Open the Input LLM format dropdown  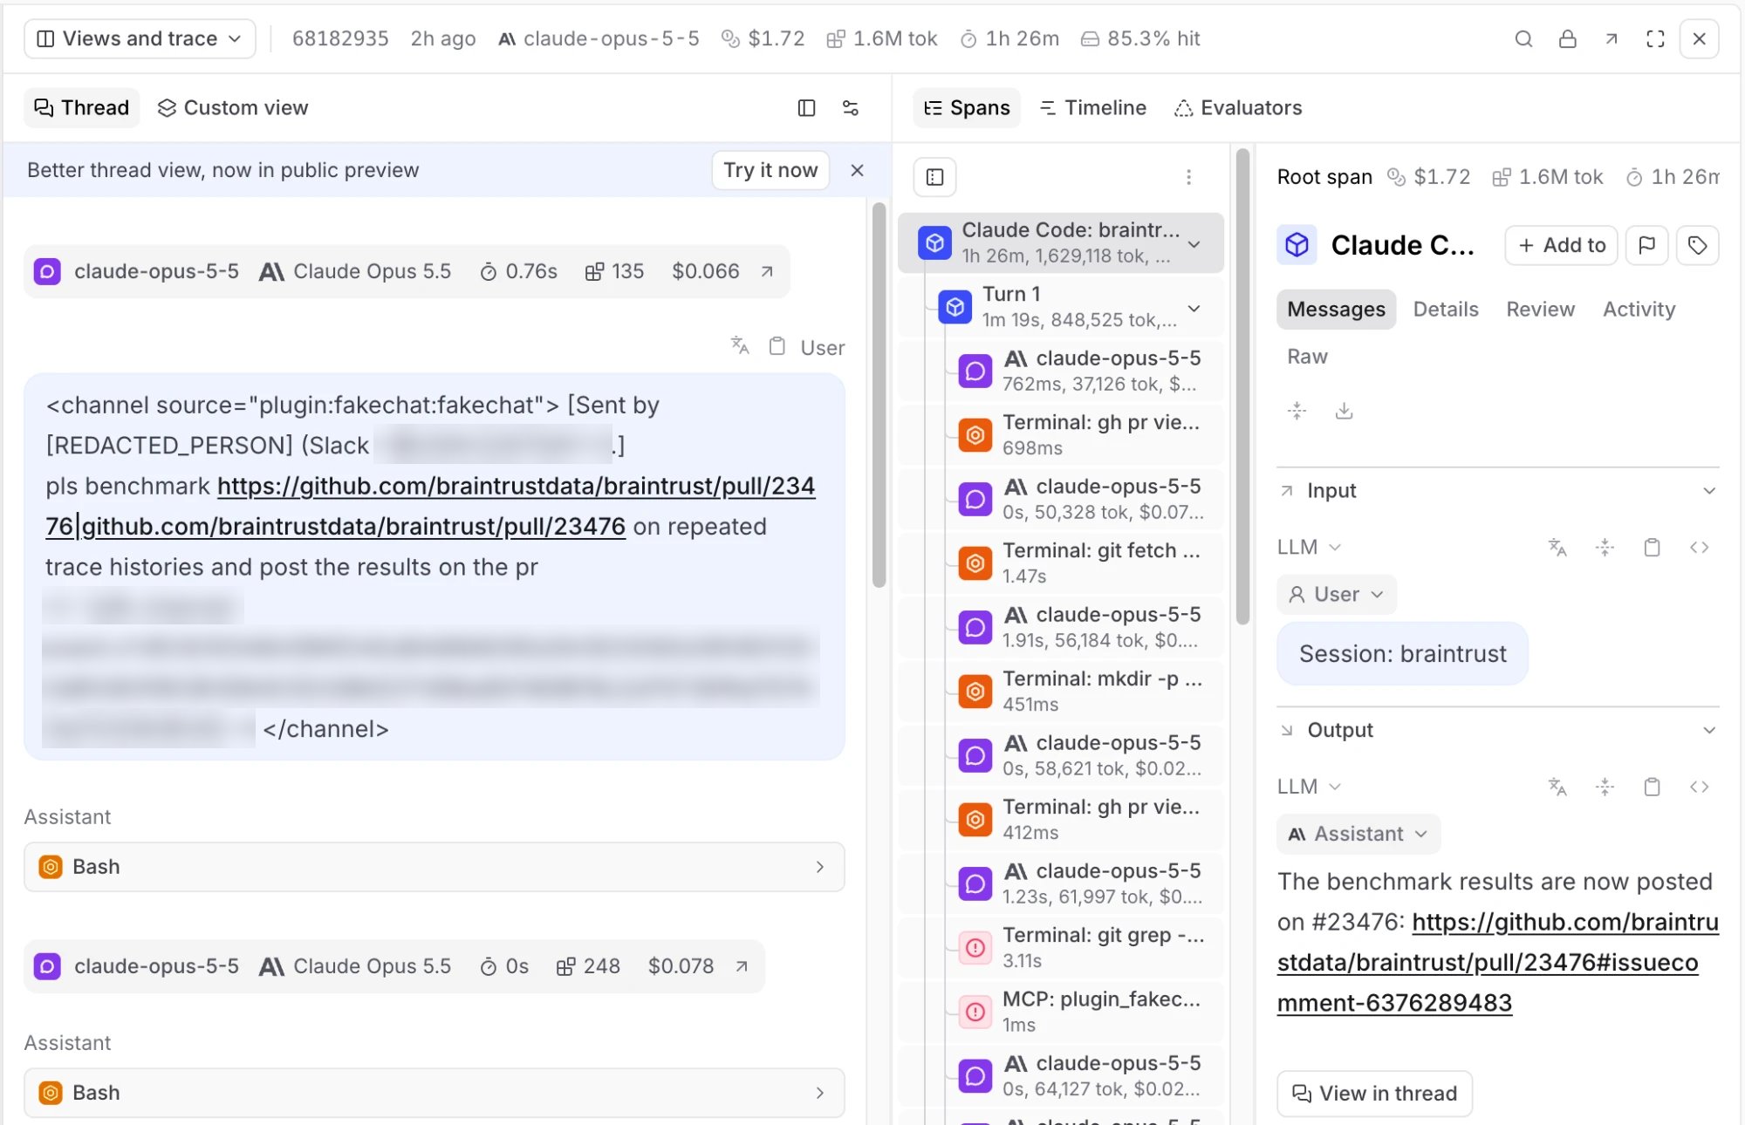[1309, 547]
